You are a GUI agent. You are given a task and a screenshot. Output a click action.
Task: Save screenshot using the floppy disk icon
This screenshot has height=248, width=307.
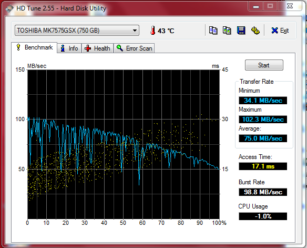[241, 31]
